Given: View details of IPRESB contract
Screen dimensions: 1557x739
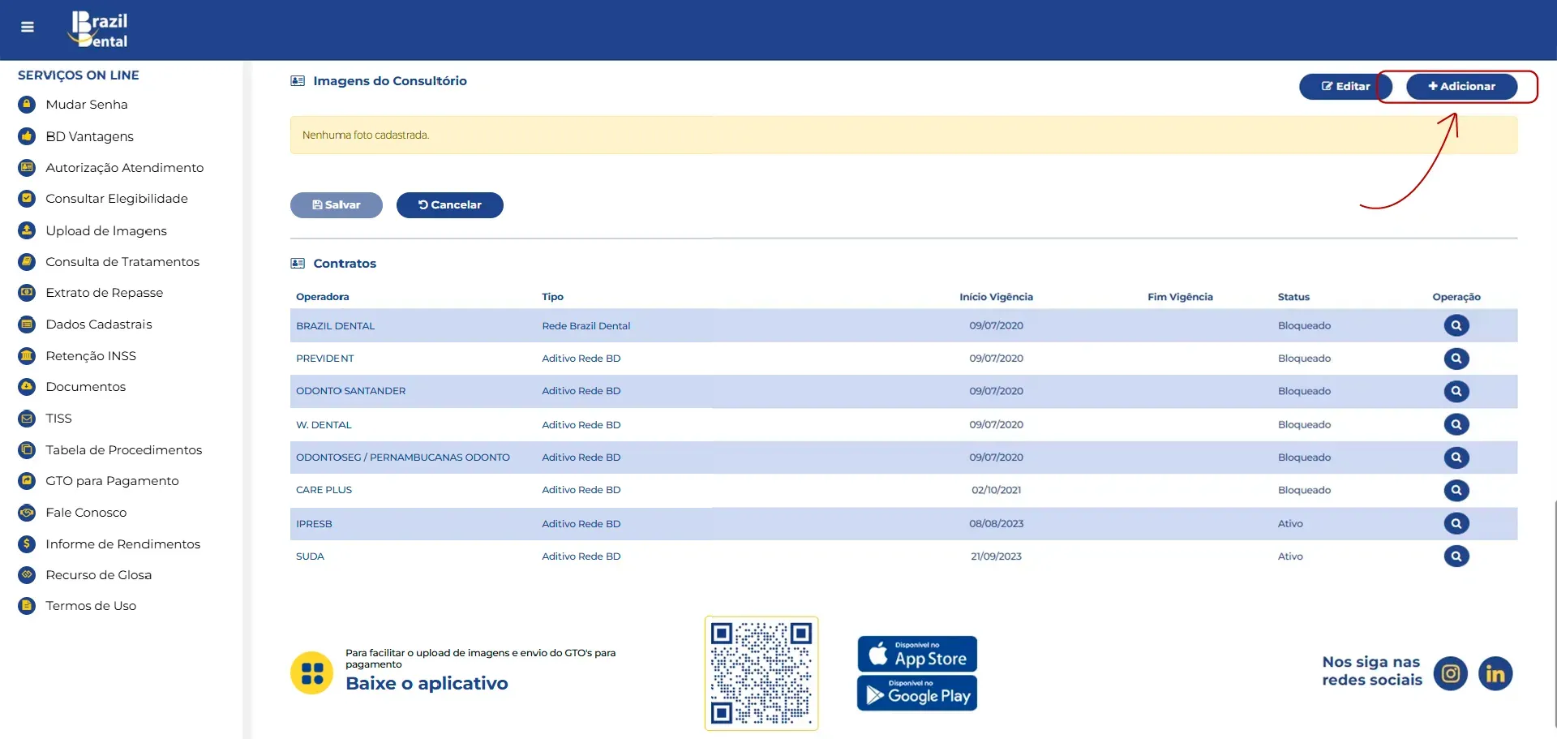Looking at the screenshot, I should click(x=1456, y=523).
